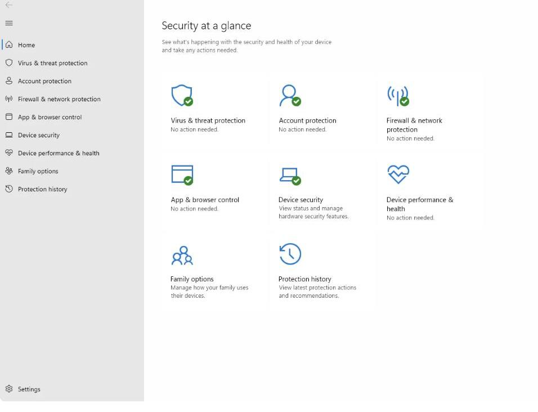Open Virus & threat protection in sidebar
This screenshot has height=412, width=538.
[52, 63]
